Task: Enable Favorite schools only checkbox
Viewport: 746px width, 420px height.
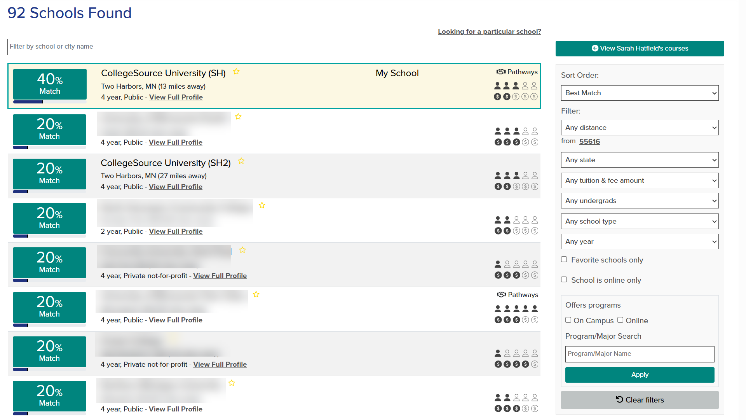Action: coord(564,259)
